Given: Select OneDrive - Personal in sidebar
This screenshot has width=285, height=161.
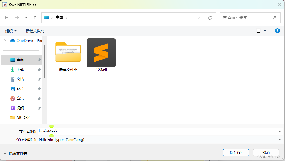Looking at the screenshot, I should tap(26, 41).
